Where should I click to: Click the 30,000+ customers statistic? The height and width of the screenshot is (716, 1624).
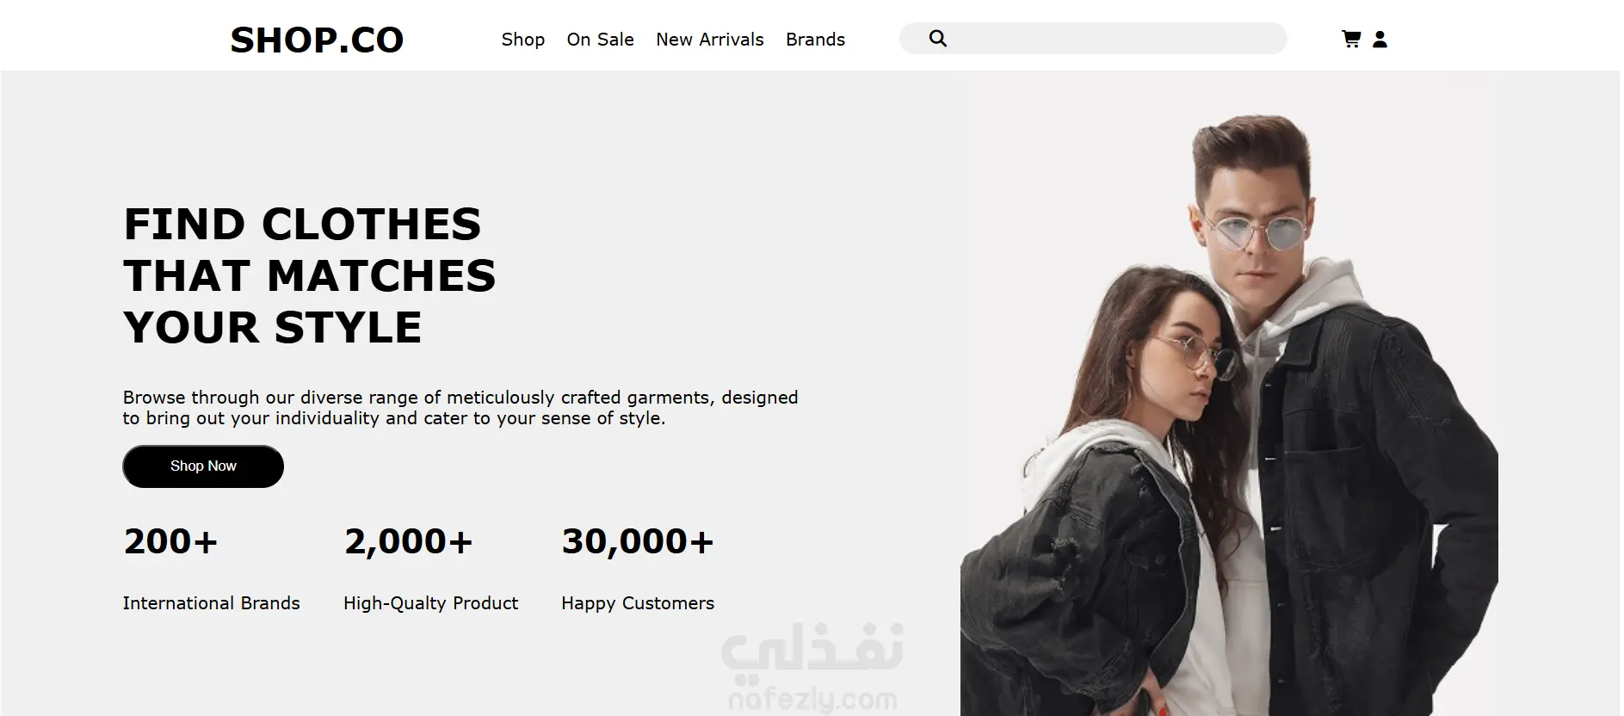pyautogui.click(x=638, y=541)
